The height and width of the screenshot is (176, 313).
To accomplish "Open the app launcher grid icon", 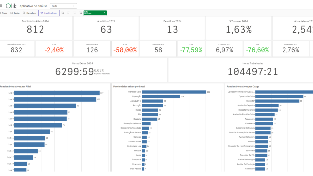I will (x=1, y=6).
